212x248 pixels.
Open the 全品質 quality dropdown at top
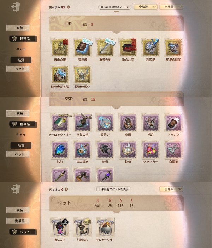(171, 7)
